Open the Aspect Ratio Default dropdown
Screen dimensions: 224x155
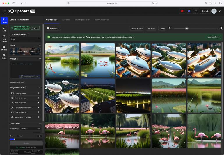(x=30, y=129)
